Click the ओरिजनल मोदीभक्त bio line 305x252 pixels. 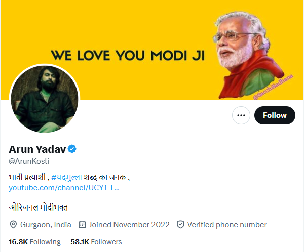tap(39, 207)
